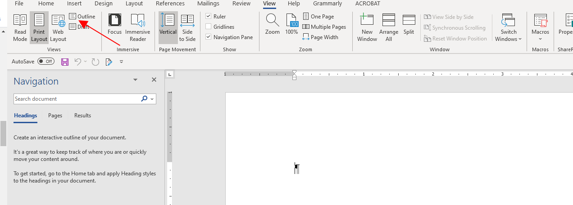The height and width of the screenshot is (205, 573).
Task: Close the Navigation pane
Action: (x=154, y=80)
